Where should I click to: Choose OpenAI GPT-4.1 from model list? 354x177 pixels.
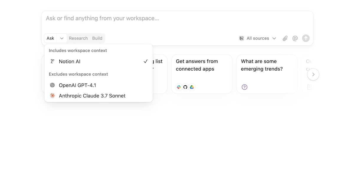click(x=99, y=85)
